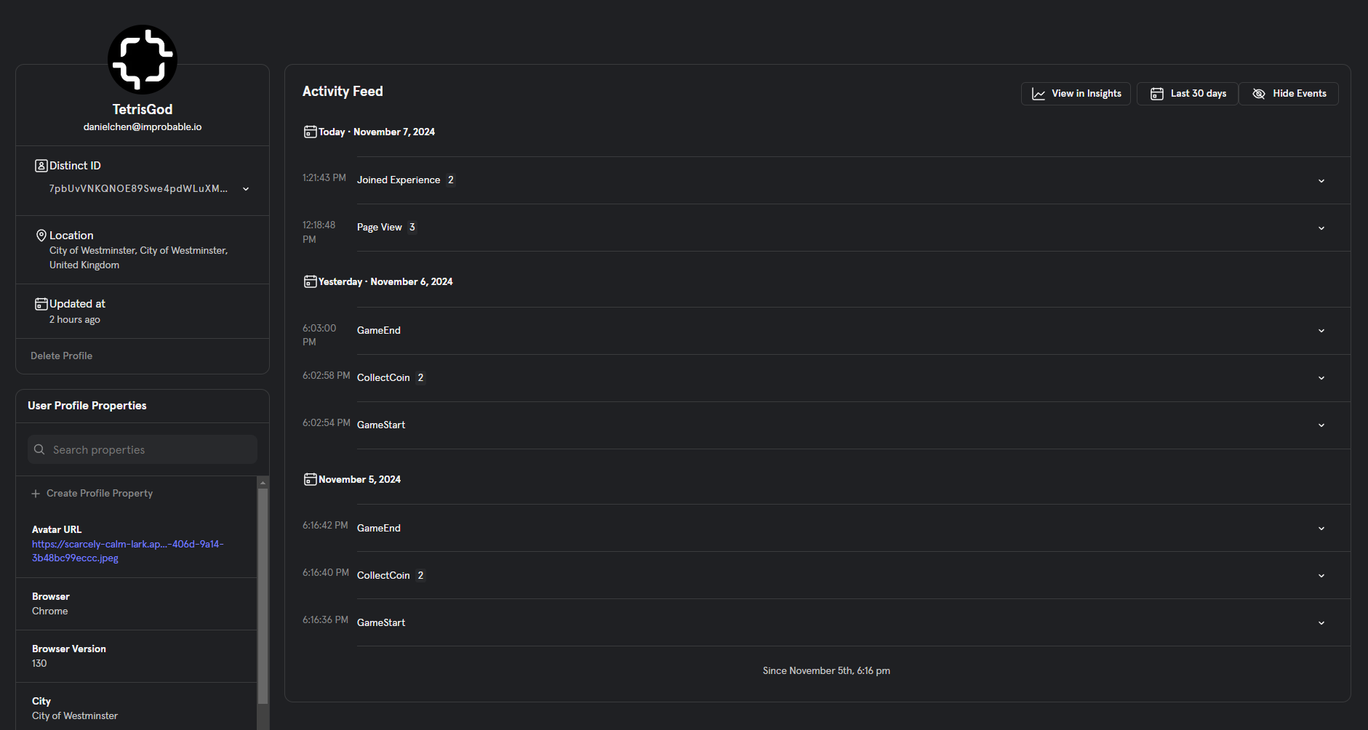Toggle Hide Events with the eye icon

tap(1259, 94)
